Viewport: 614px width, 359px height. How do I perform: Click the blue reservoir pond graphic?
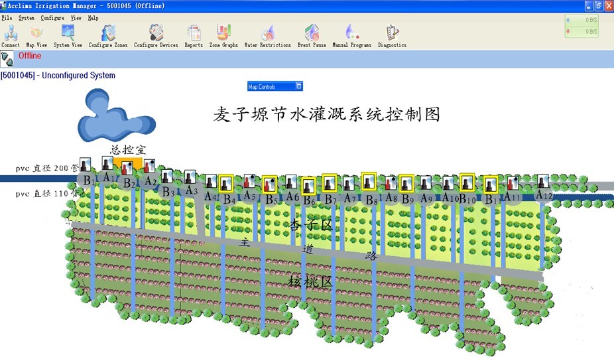coord(115,116)
